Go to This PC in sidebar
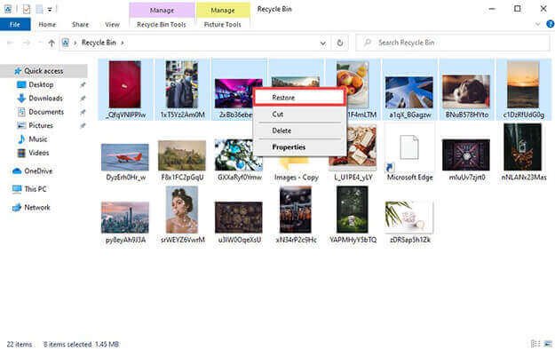Screen dimensions: 555x349 click(x=35, y=189)
